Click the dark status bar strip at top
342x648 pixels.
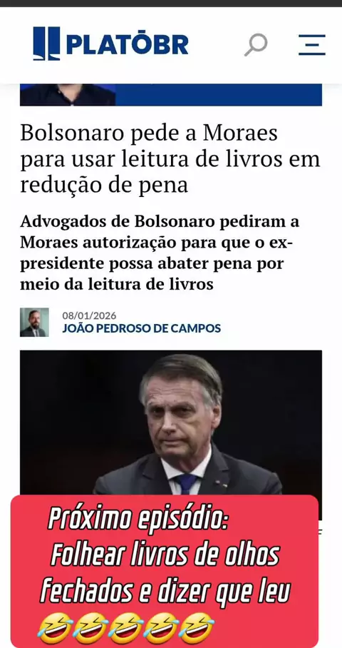[171, 4]
